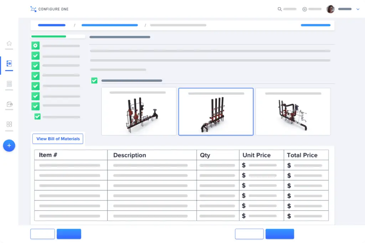Click the blue link at breadcrumb bar's right end
Viewport: 365px width, 243px height.
click(x=316, y=25)
